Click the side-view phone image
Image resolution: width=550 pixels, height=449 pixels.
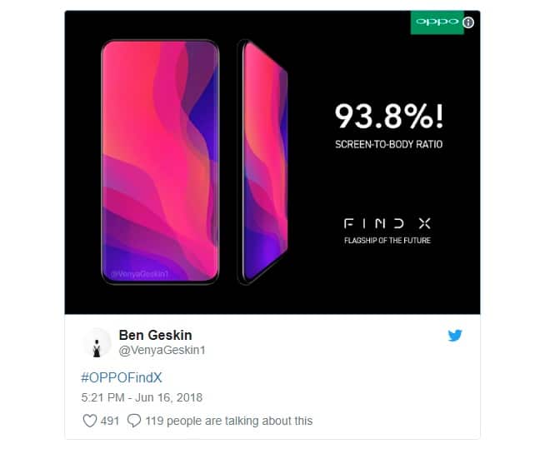[x=263, y=162]
